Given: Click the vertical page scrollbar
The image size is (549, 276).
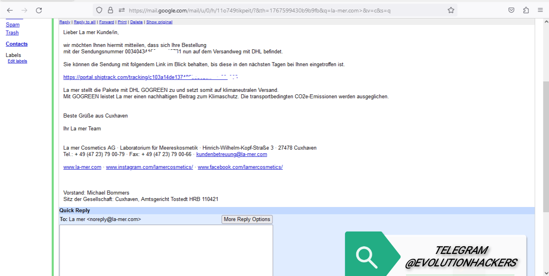Looking at the screenshot, I should point(545,144).
